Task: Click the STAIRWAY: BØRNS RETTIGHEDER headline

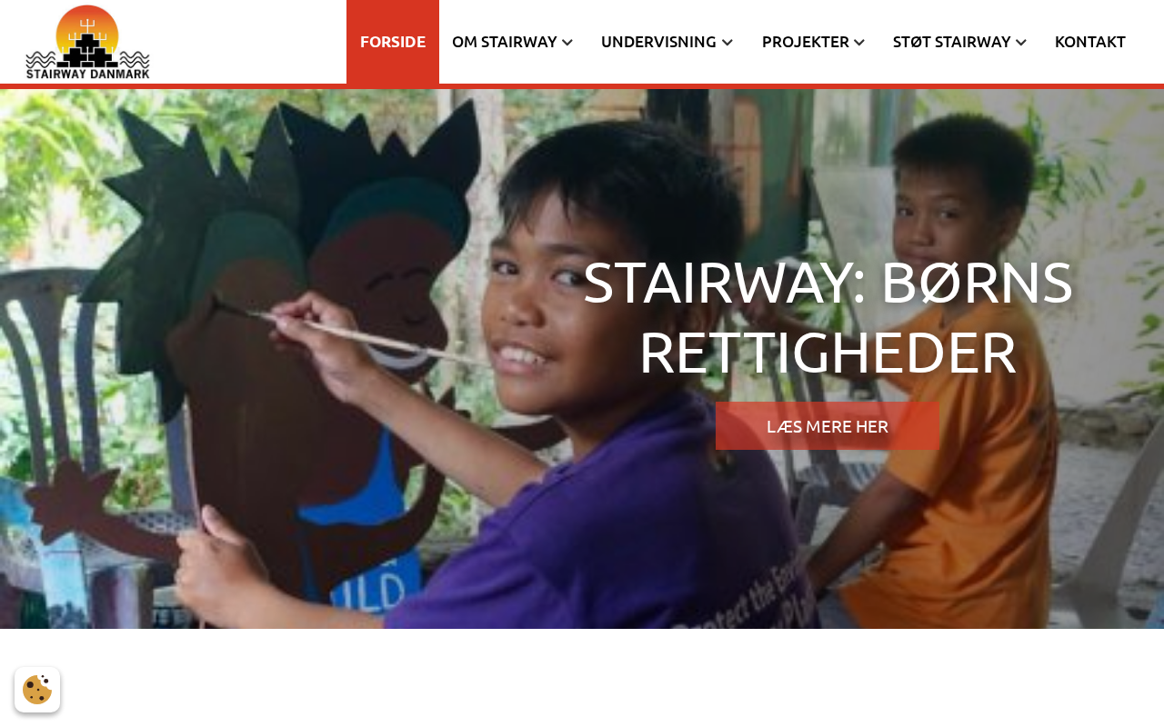Action: [828, 317]
